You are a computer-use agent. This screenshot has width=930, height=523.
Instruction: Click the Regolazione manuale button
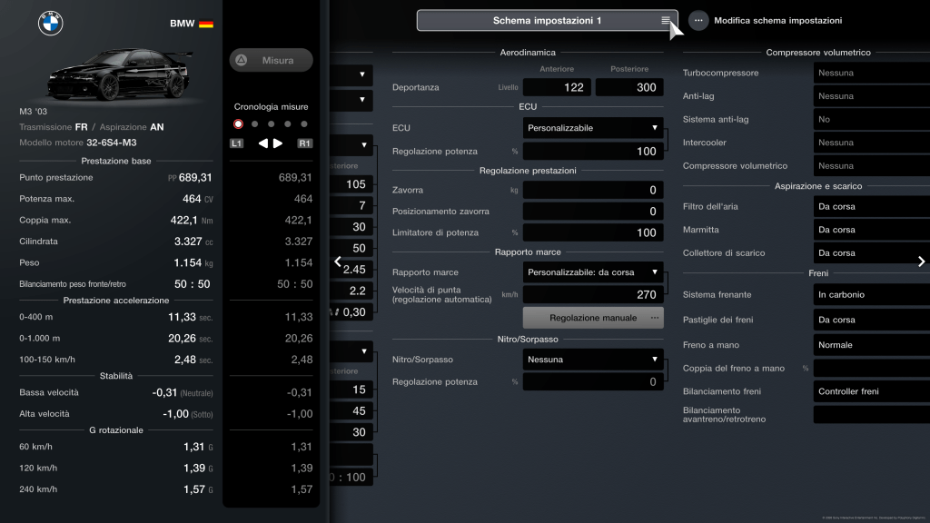tap(593, 318)
